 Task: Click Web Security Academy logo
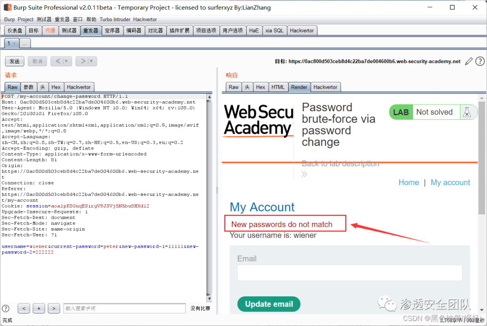pyautogui.click(x=259, y=120)
